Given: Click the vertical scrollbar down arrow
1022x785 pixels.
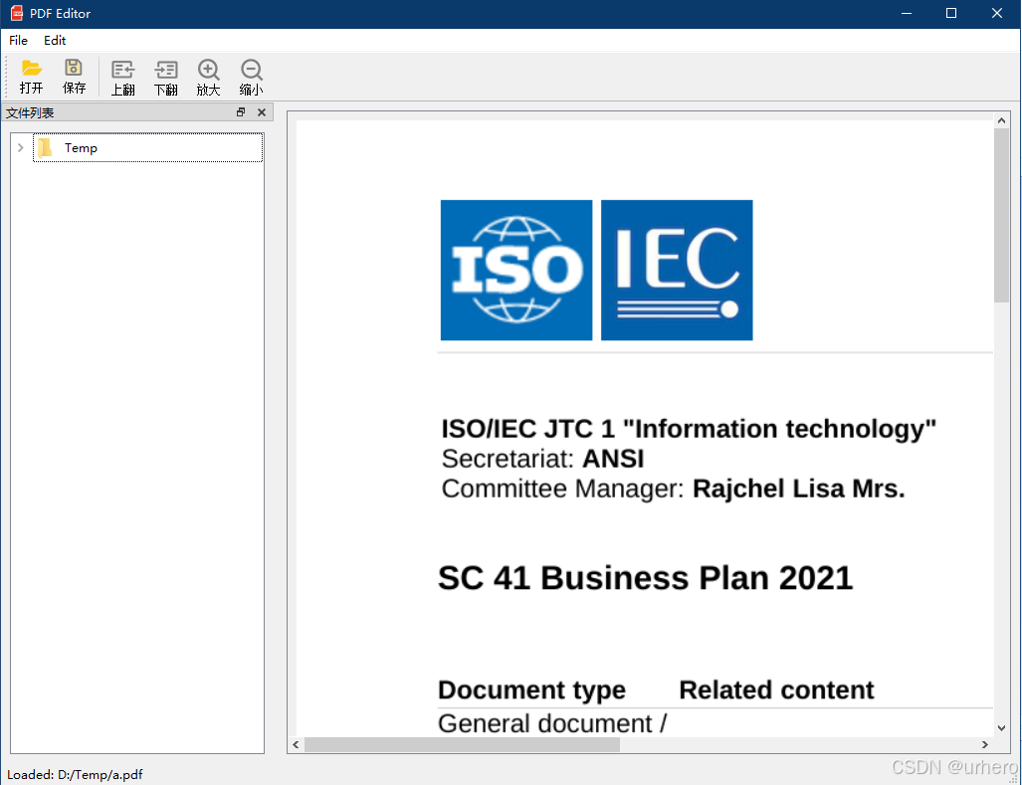Looking at the screenshot, I should click(1001, 728).
